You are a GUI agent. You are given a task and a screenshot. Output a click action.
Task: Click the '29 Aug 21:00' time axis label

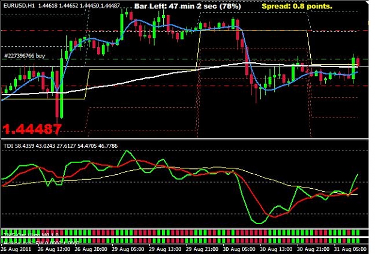(x=202, y=249)
